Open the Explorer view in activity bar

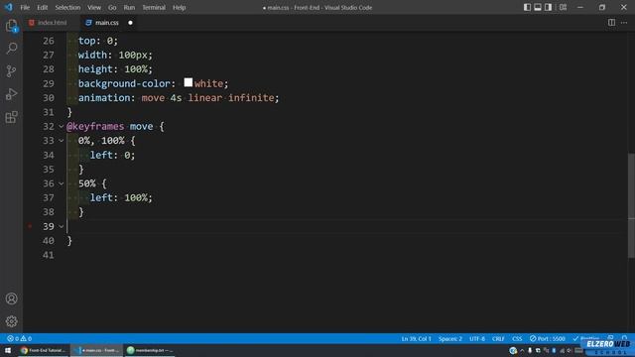coord(11,26)
